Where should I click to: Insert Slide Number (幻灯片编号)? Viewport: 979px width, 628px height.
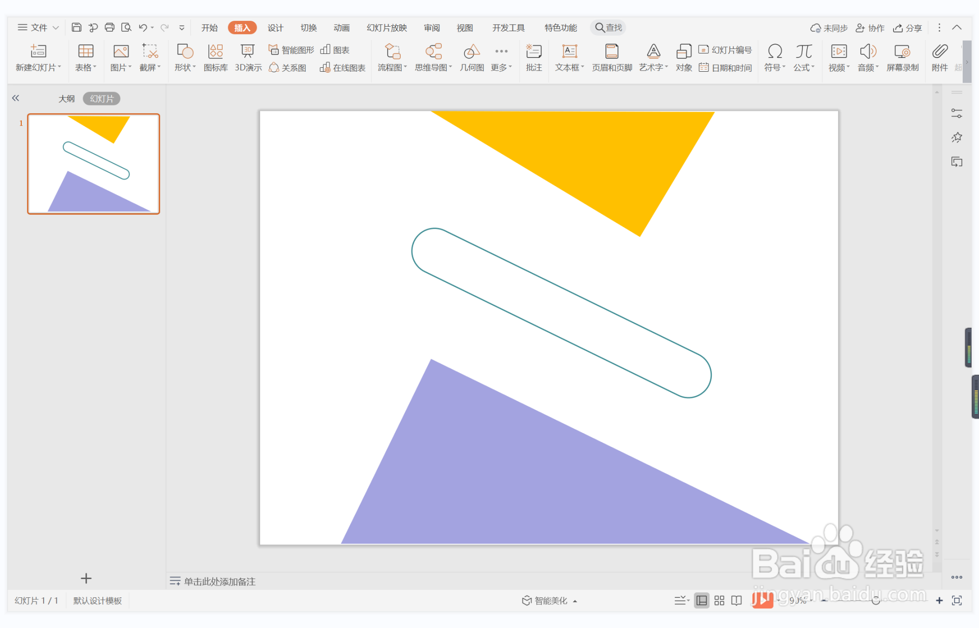[x=725, y=50]
